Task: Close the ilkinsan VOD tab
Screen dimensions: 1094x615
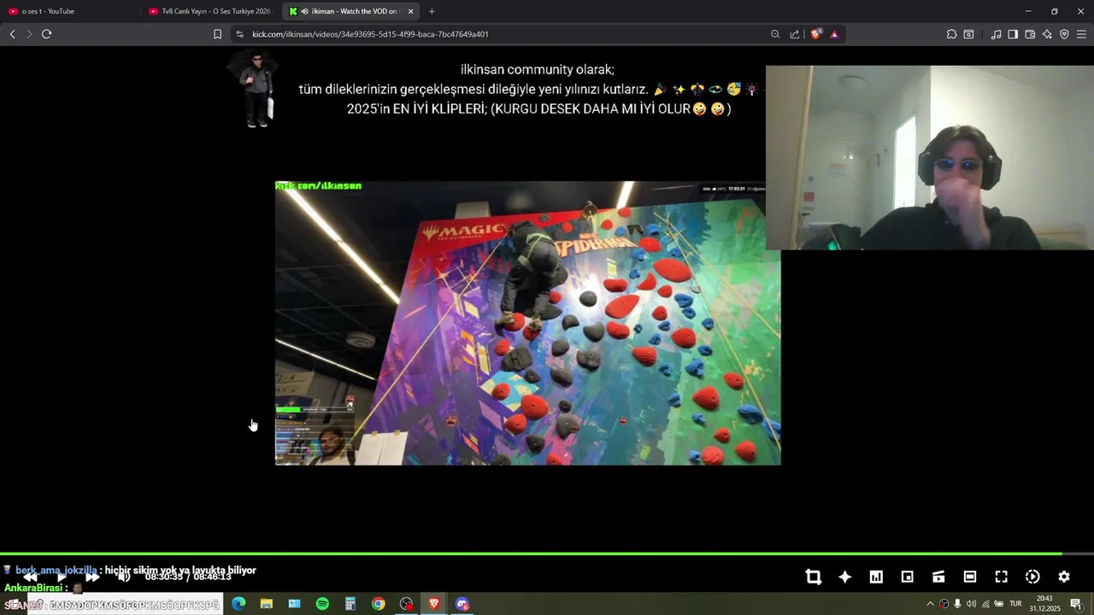Action: tap(411, 11)
